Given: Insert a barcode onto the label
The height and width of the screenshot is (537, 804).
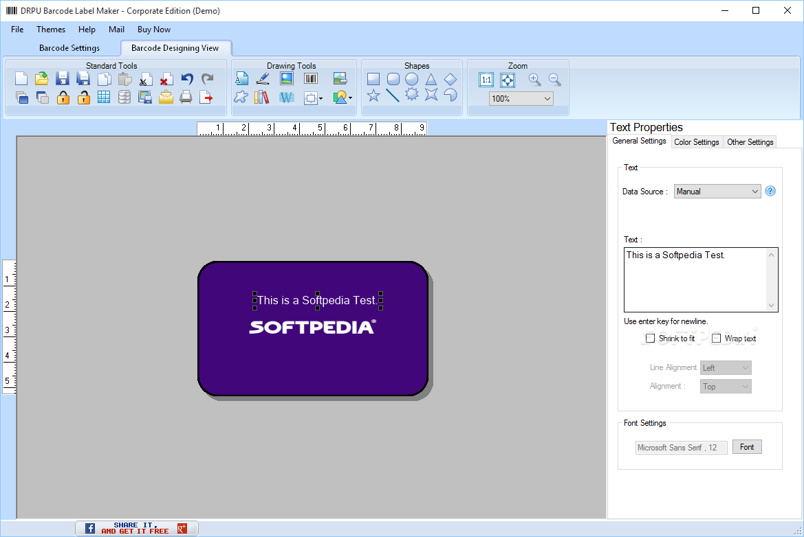Looking at the screenshot, I should coord(311,78).
